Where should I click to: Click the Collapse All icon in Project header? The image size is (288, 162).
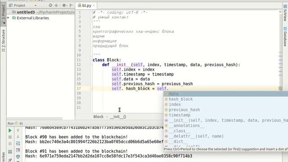point(56,5)
